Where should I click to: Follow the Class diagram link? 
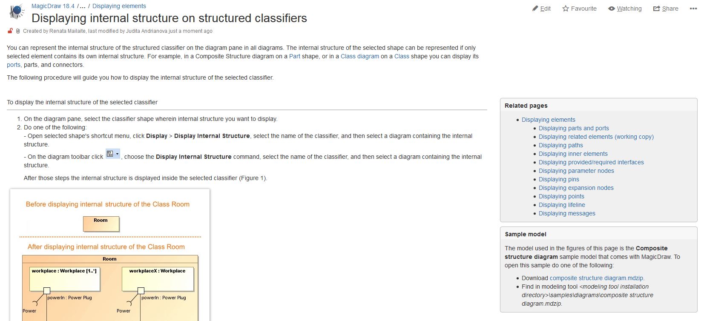[359, 56]
